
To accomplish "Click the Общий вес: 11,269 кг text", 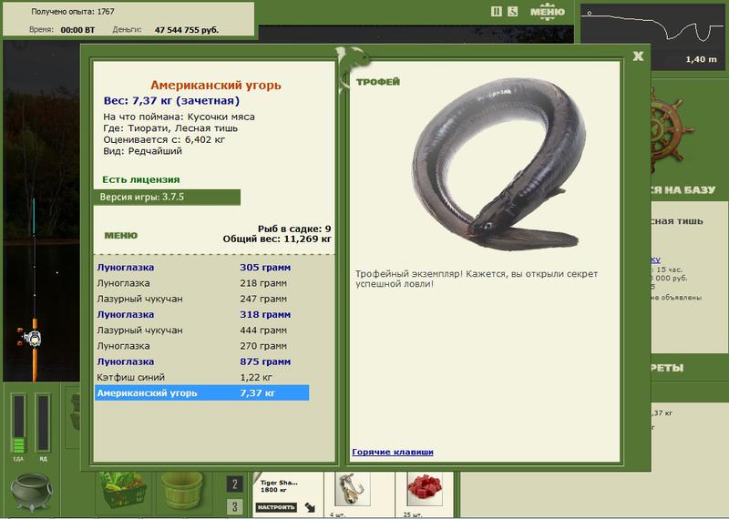I will tap(277, 239).
